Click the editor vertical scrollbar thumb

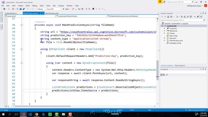point(157,70)
